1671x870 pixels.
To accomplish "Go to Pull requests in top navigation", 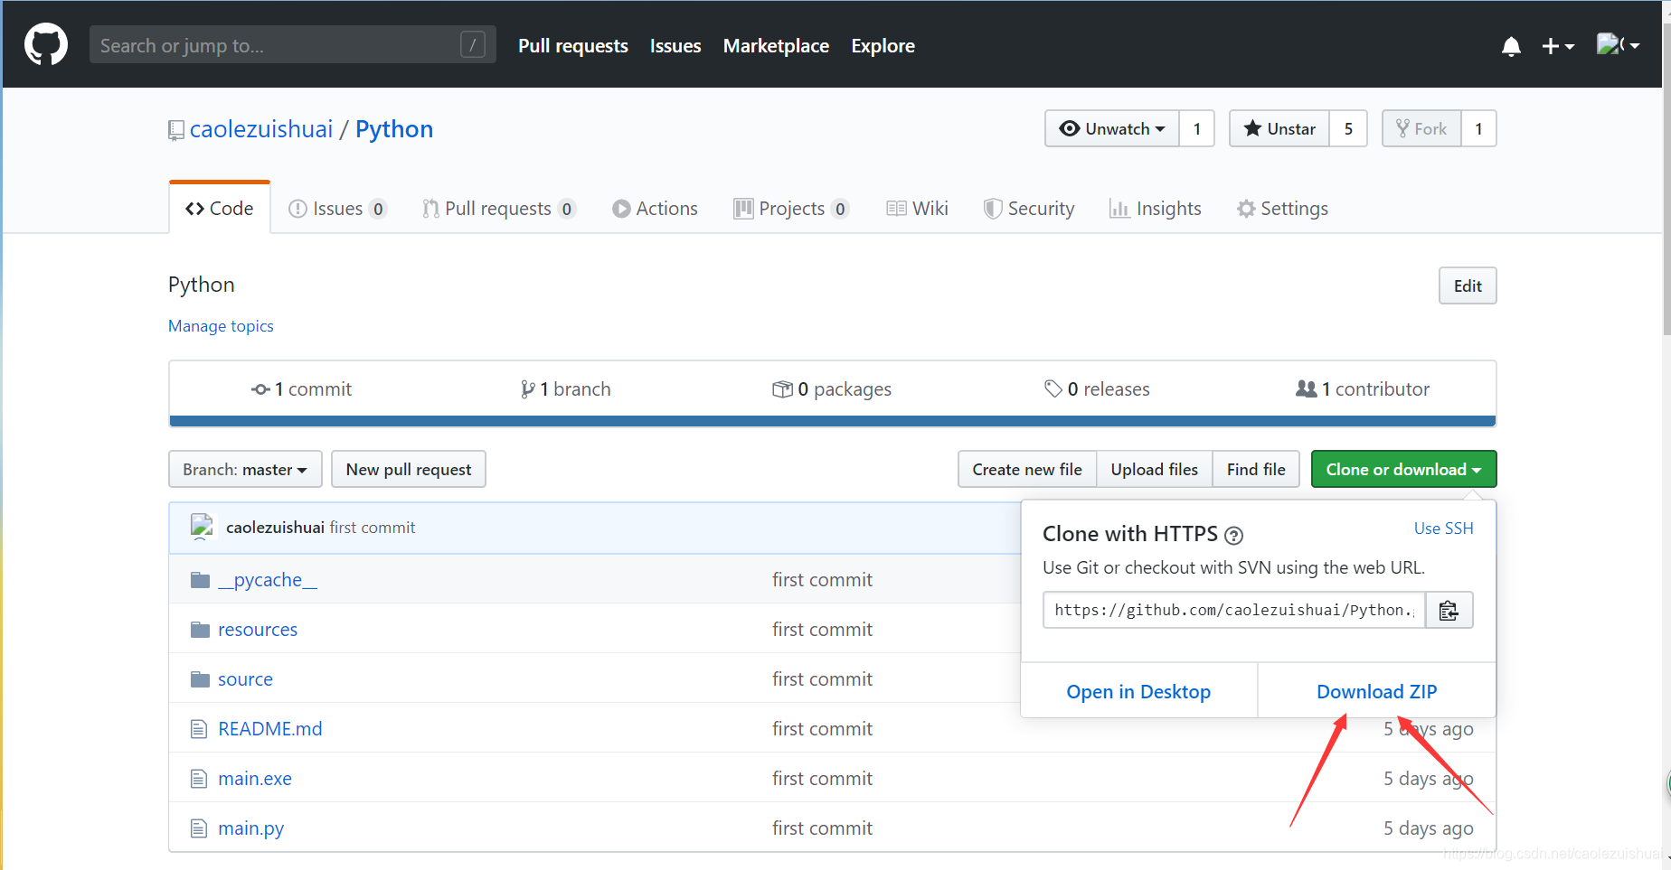I will (572, 46).
